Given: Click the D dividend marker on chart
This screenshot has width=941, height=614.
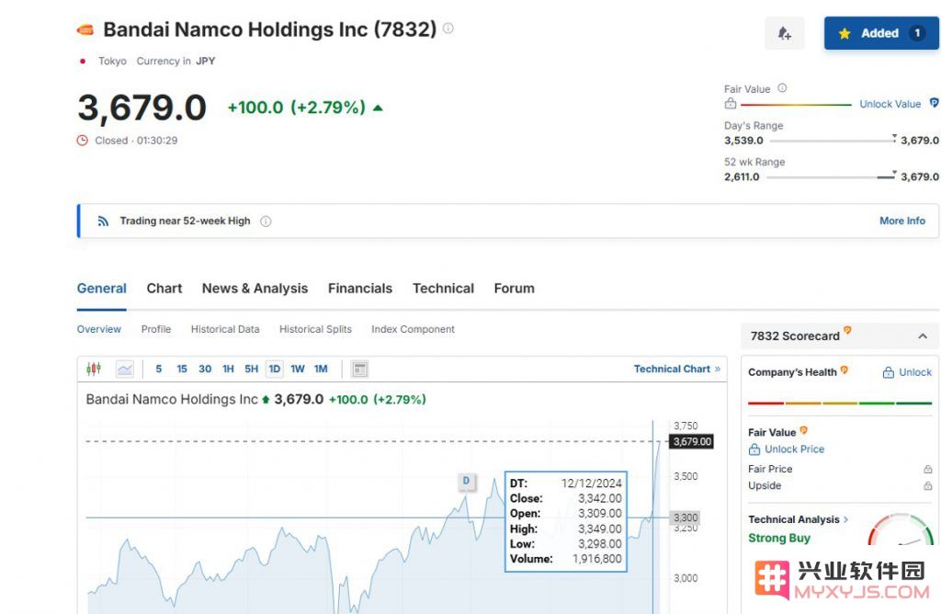Looking at the screenshot, I should pos(466,481).
